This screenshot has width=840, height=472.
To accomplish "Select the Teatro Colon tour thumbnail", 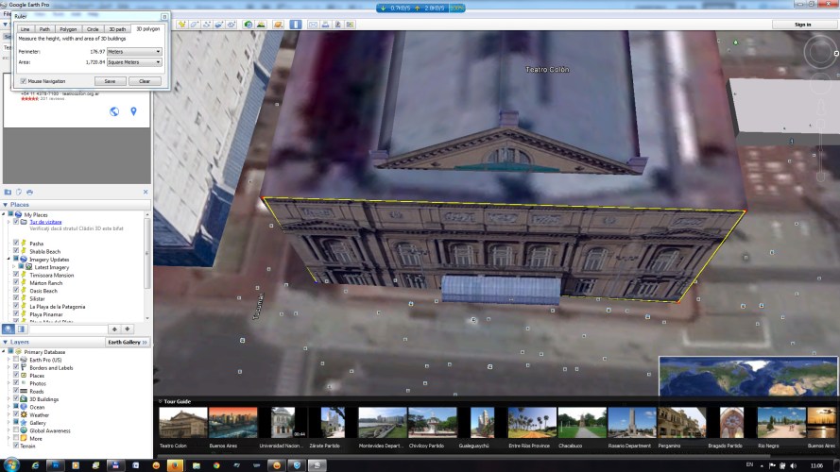I will click(182, 422).
